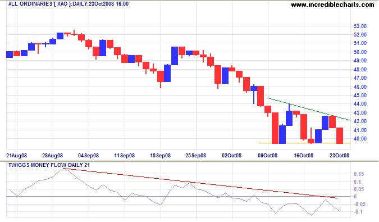Select the 16Oct08 date marker
Viewport: 379px width, 222px height.
pyautogui.click(x=303, y=156)
